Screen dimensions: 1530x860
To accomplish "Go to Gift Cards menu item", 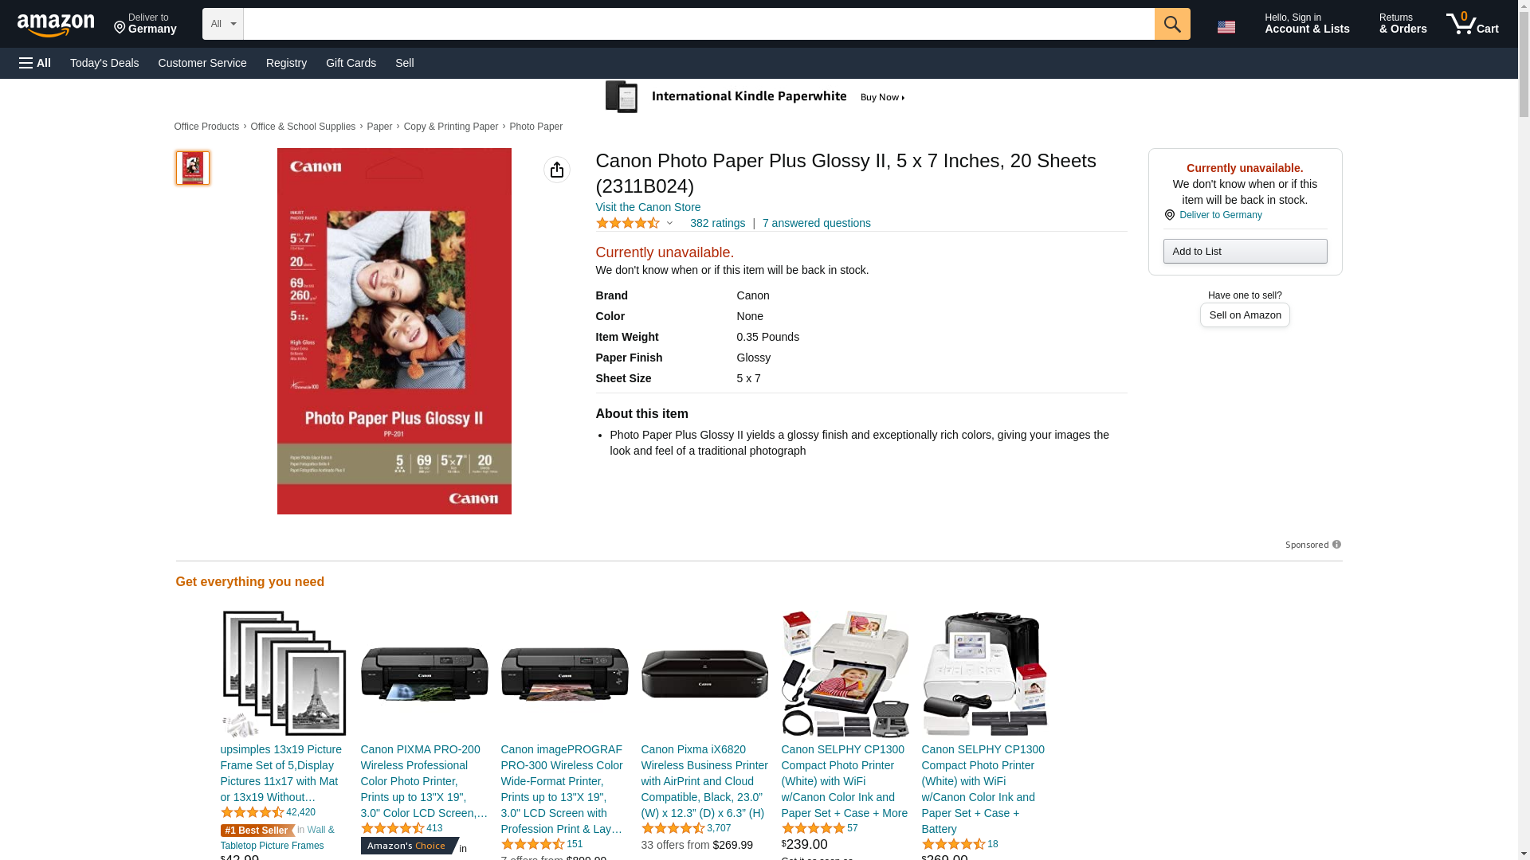I will (351, 63).
